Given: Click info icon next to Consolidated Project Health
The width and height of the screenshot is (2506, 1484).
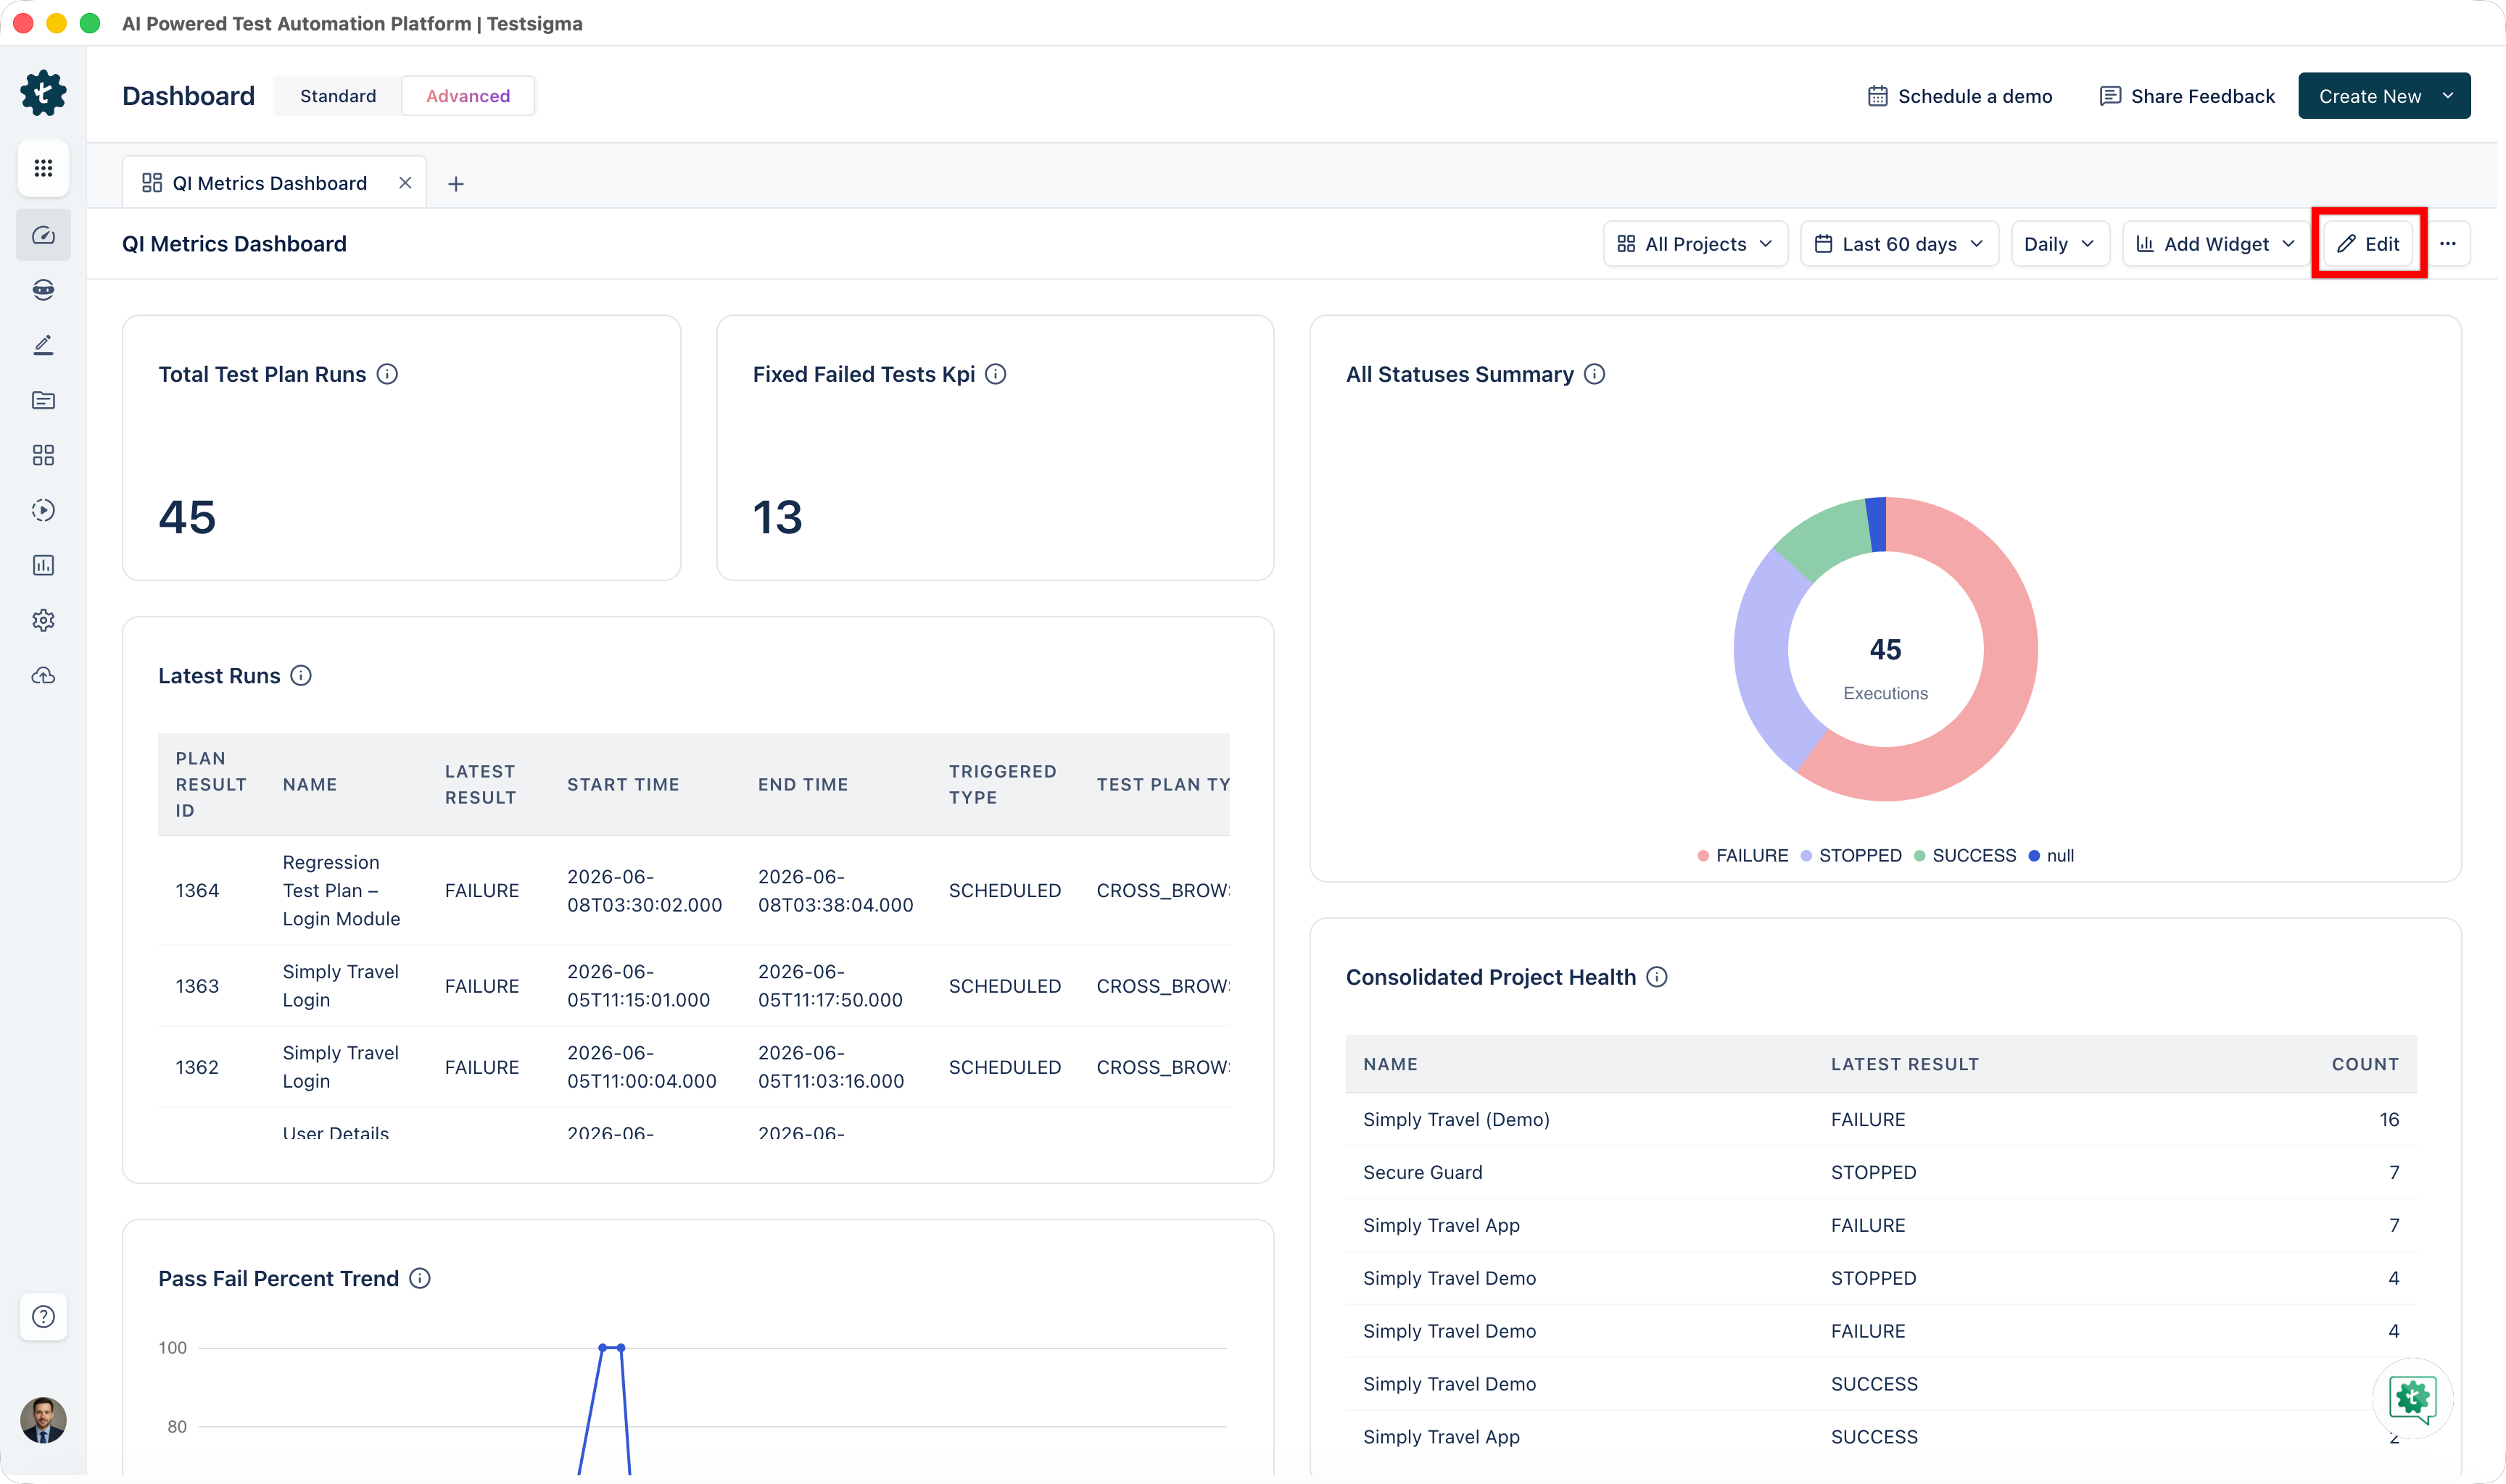Looking at the screenshot, I should tap(1657, 977).
